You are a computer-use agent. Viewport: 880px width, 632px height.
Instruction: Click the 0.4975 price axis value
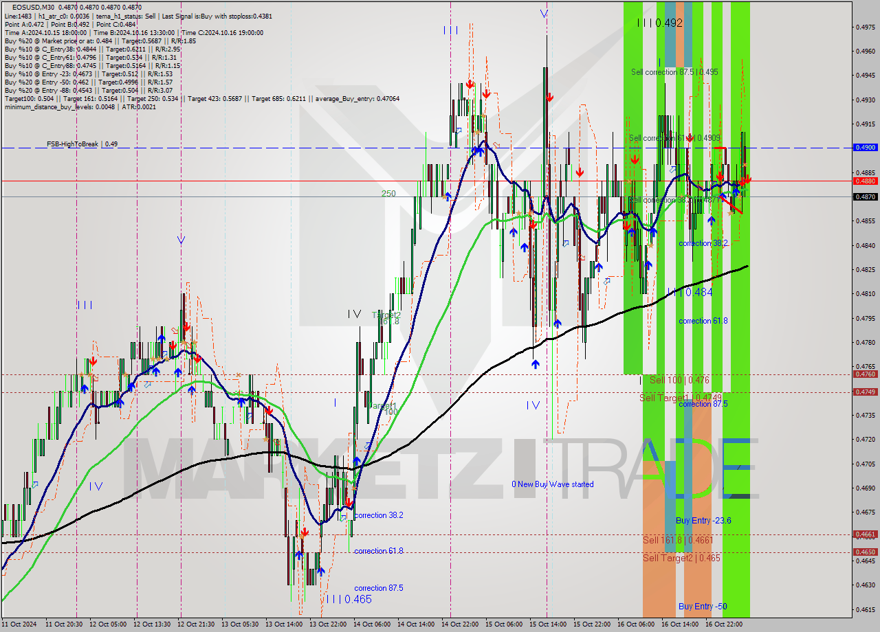pos(864,27)
